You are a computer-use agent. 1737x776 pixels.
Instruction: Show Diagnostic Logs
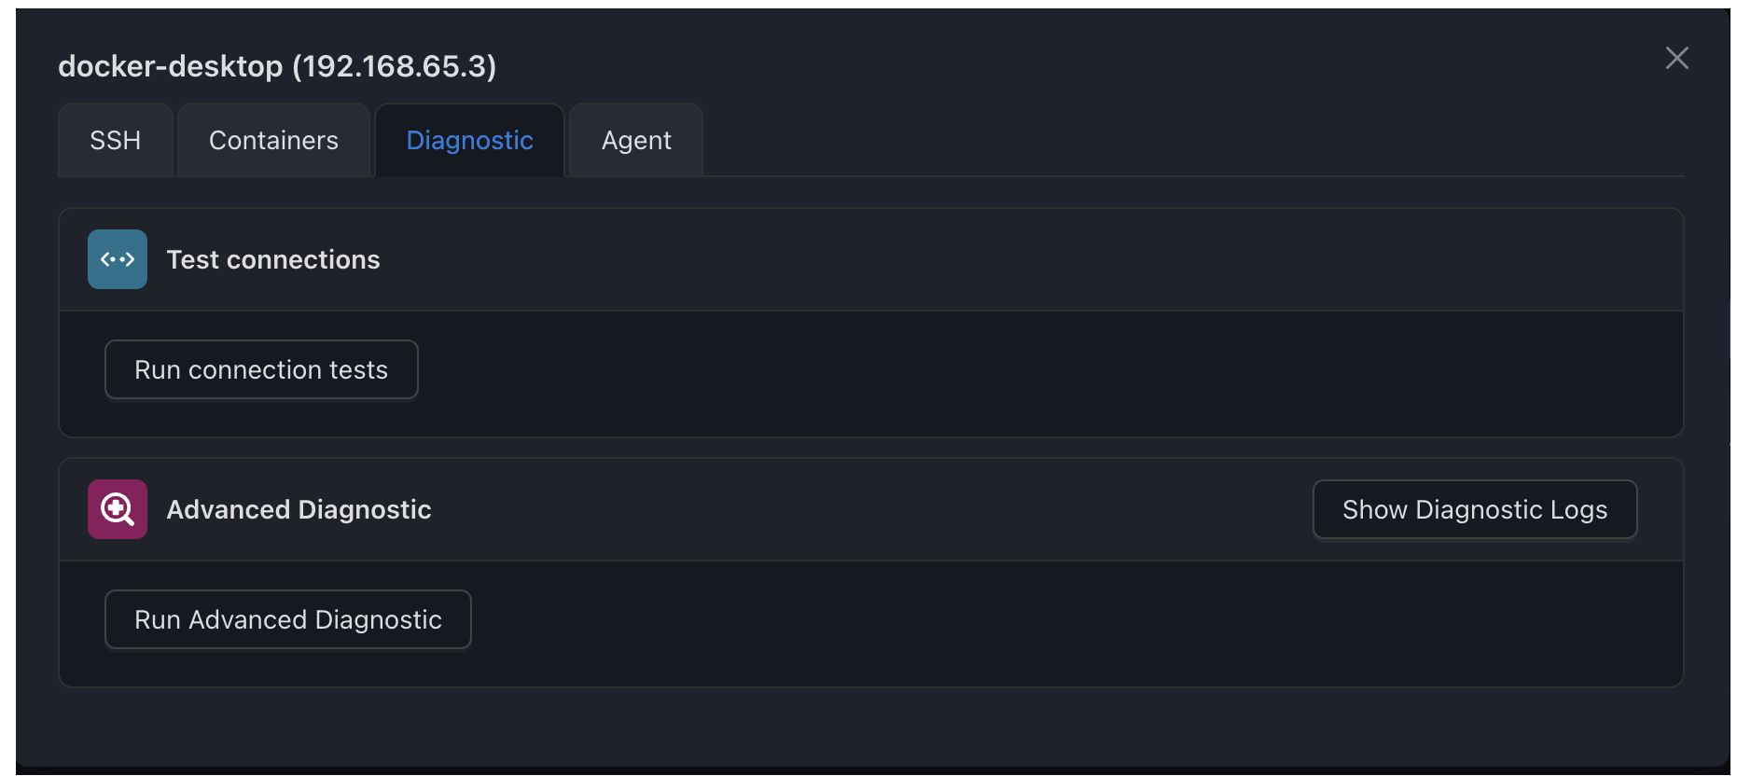[x=1475, y=509]
